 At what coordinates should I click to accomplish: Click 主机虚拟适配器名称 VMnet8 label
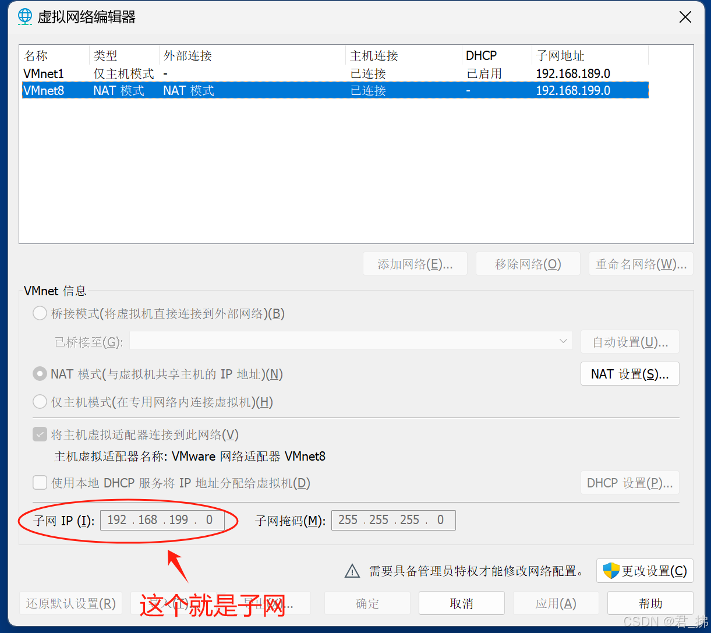click(190, 457)
